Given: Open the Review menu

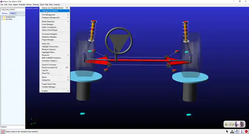Looking at the screenshot, I should 29,5.
